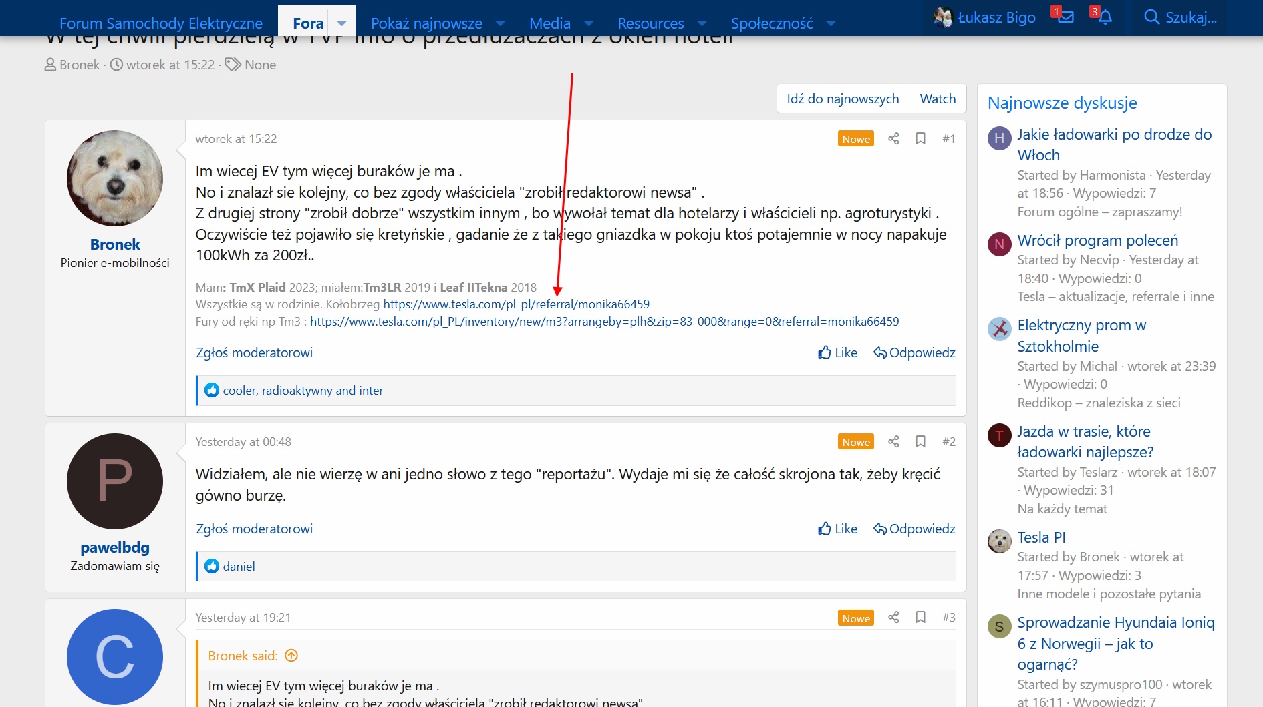Open Pokaż najnowsze menu item
The height and width of the screenshot is (707, 1263).
426,23
